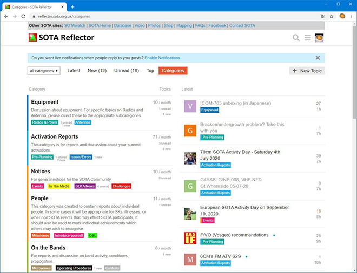Select the Introduce yourself subcategory badge
Viewport: 357px width, 273px height.
pyautogui.click(x=69, y=236)
